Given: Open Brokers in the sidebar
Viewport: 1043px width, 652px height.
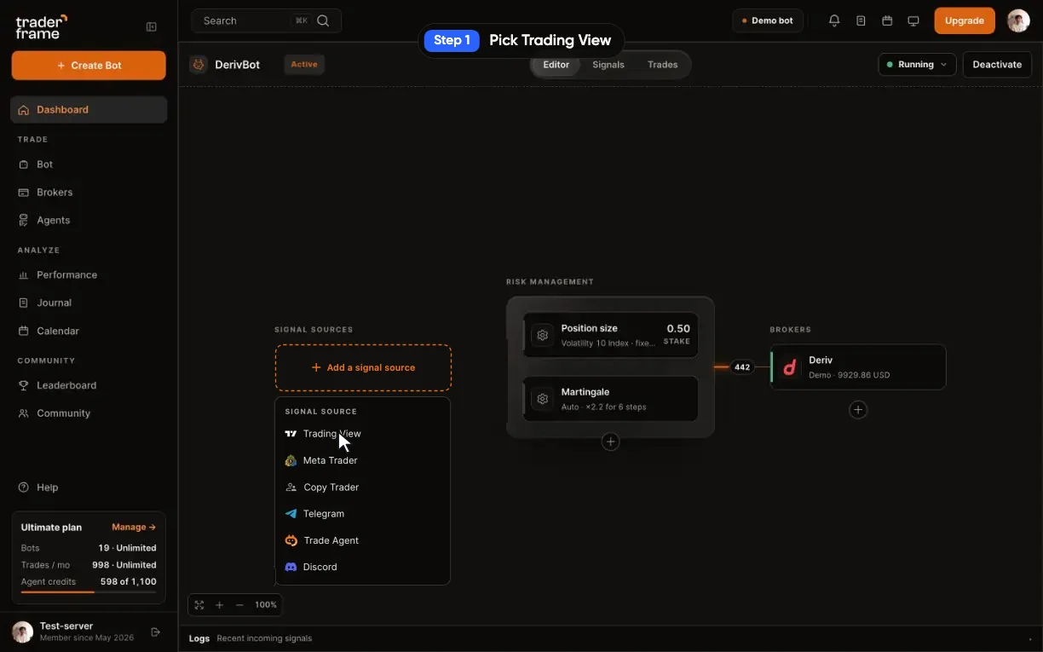Looking at the screenshot, I should click(x=89, y=193).
